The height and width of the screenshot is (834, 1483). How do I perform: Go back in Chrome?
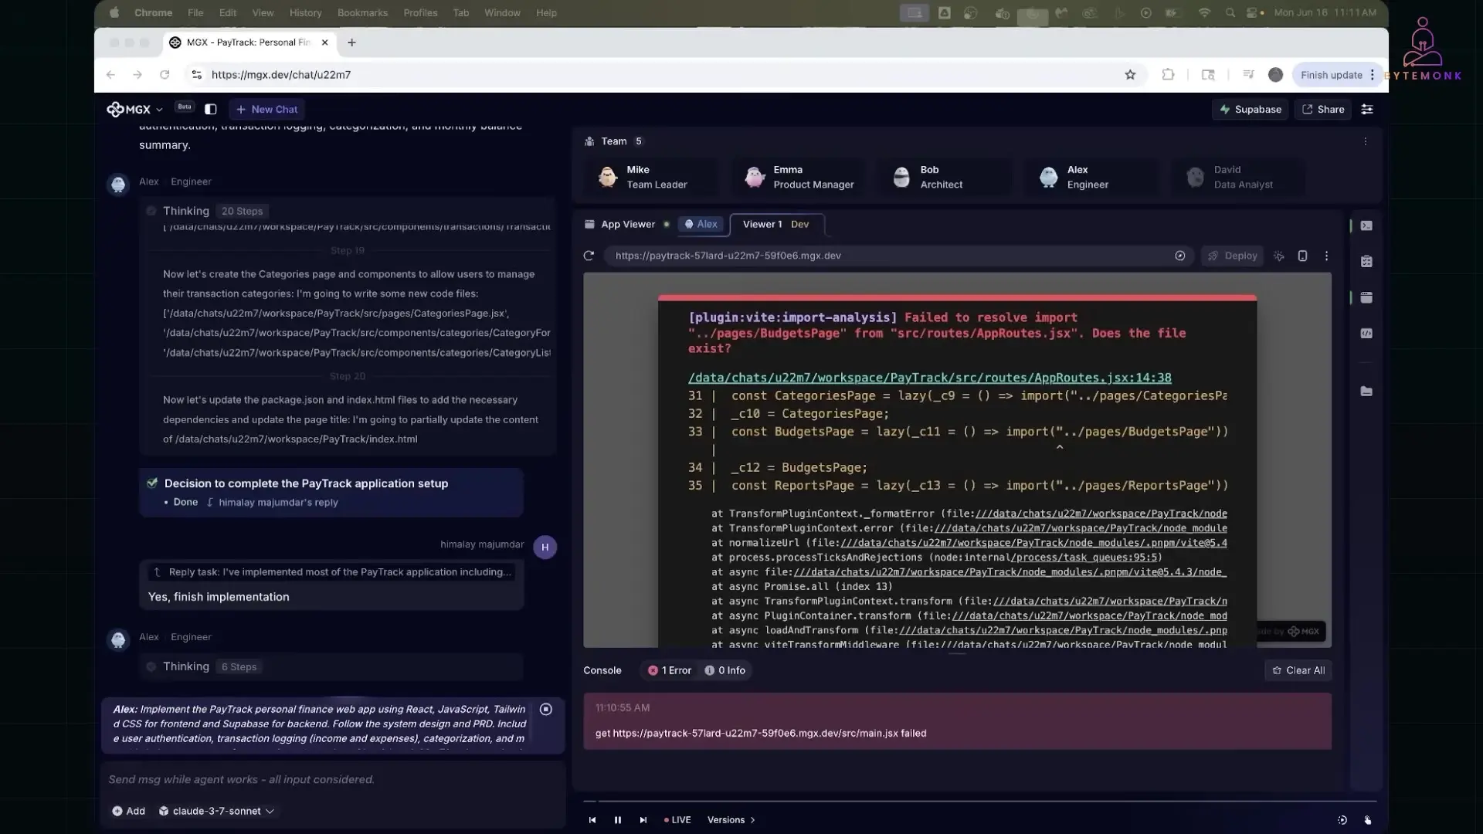[x=110, y=75]
